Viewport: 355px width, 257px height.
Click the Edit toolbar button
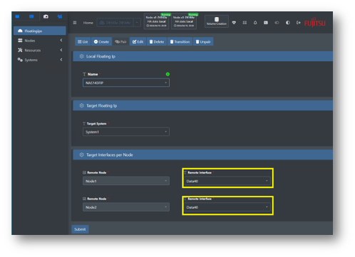(x=138, y=42)
